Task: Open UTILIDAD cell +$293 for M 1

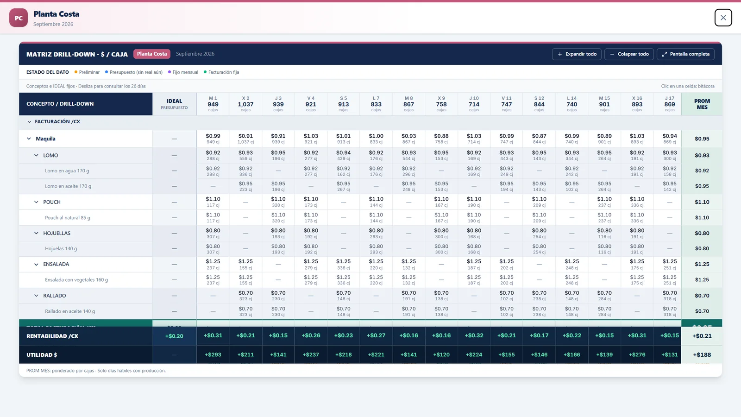Action: [x=213, y=354]
